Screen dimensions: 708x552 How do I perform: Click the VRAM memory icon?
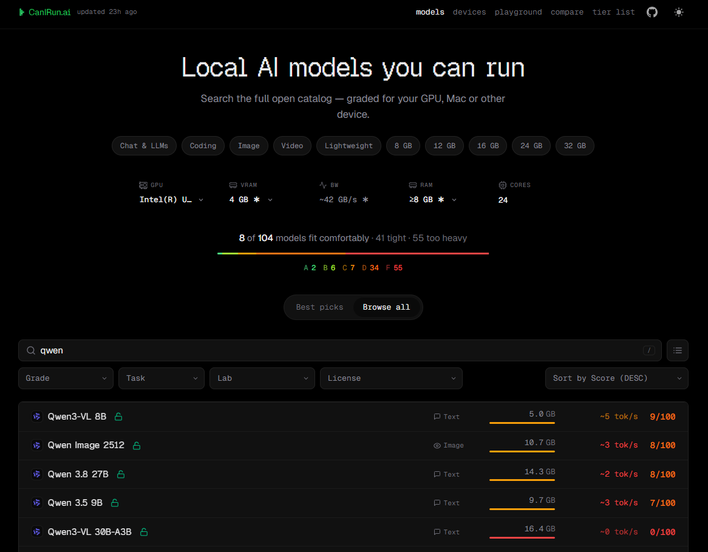(233, 185)
